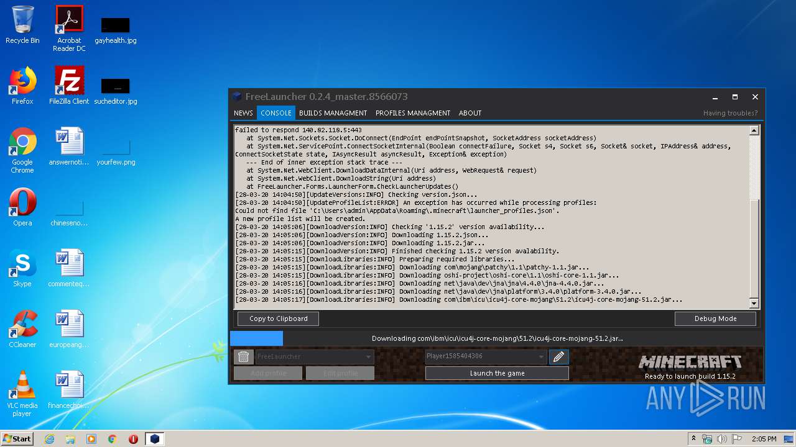Open Firefox desktop shortcut
This screenshot has height=447, width=796.
(x=22, y=86)
